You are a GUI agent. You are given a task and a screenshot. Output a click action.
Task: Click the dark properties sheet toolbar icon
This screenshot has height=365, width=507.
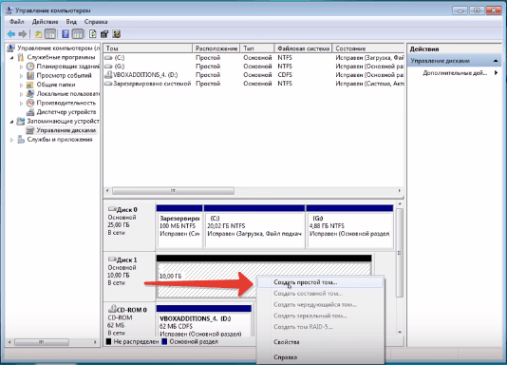[104, 34]
